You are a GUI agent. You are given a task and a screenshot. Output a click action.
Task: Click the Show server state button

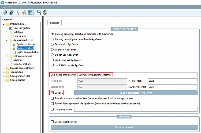(124, 127)
